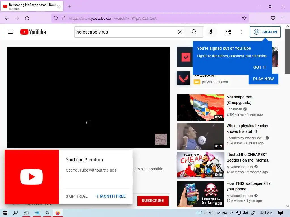Image resolution: width=290 pixels, height=217 pixels.
Task: Open the weather widget 61°F Cloudy
Action: coord(211,213)
